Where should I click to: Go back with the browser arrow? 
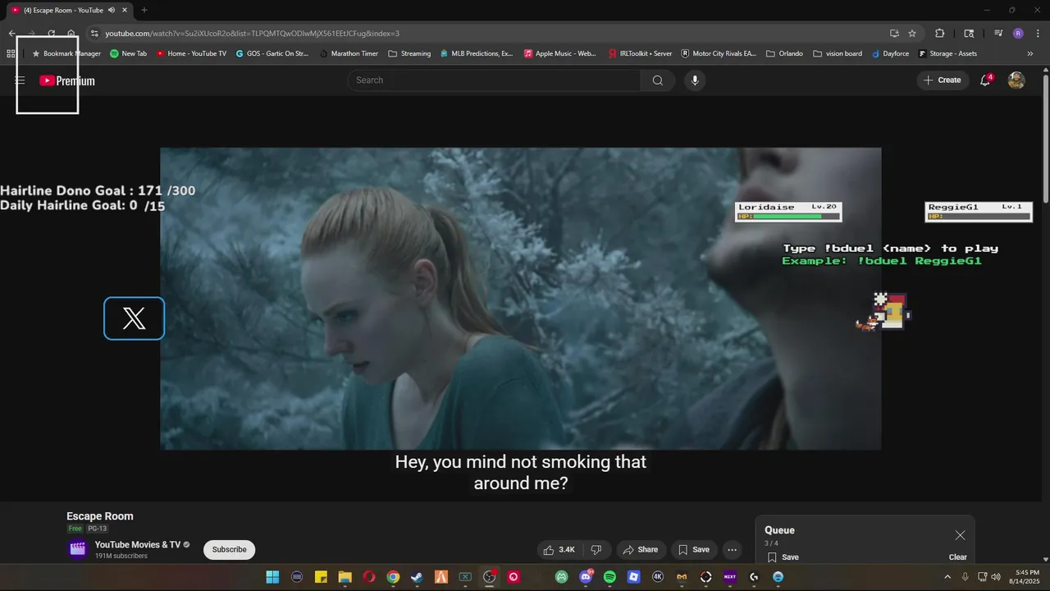11,34
